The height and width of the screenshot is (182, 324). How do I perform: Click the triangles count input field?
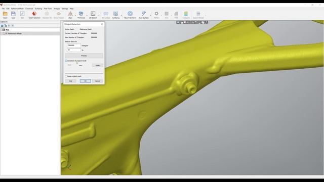point(74,45)
